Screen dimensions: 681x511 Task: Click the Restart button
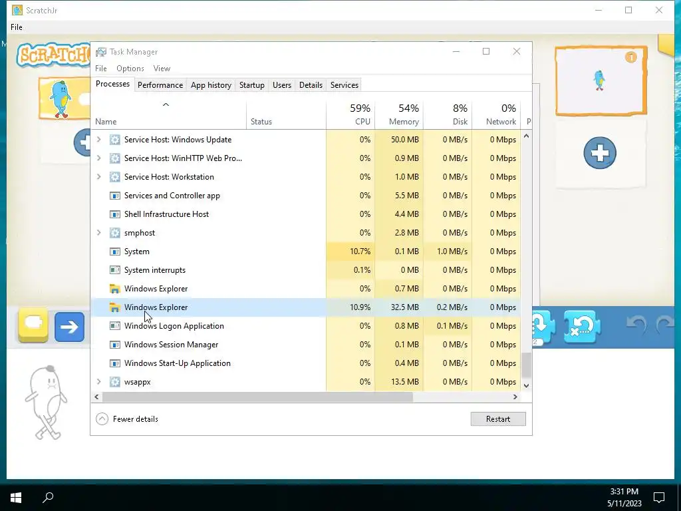coord(498,419)
